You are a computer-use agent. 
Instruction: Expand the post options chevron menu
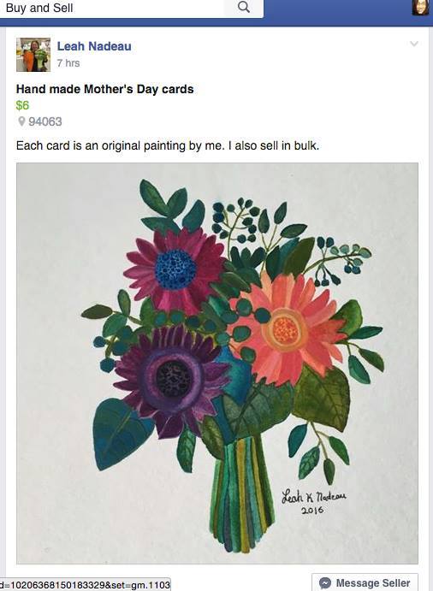tap(414, 44)
